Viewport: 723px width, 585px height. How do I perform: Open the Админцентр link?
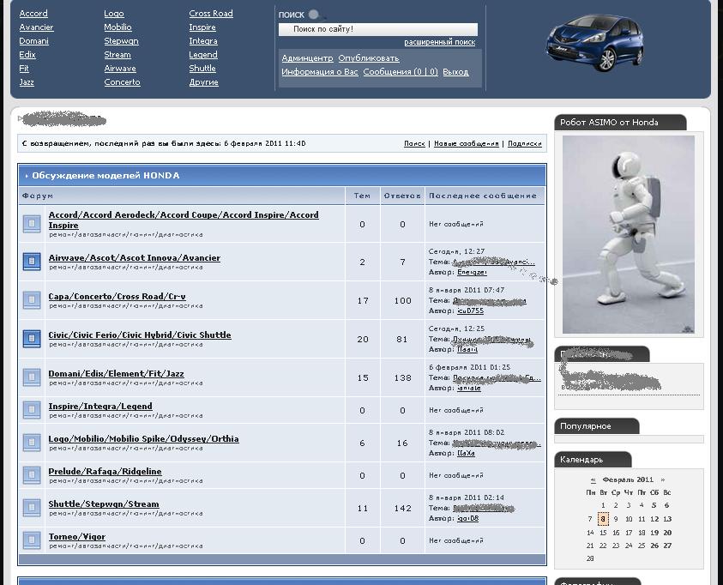pos(307,58)
